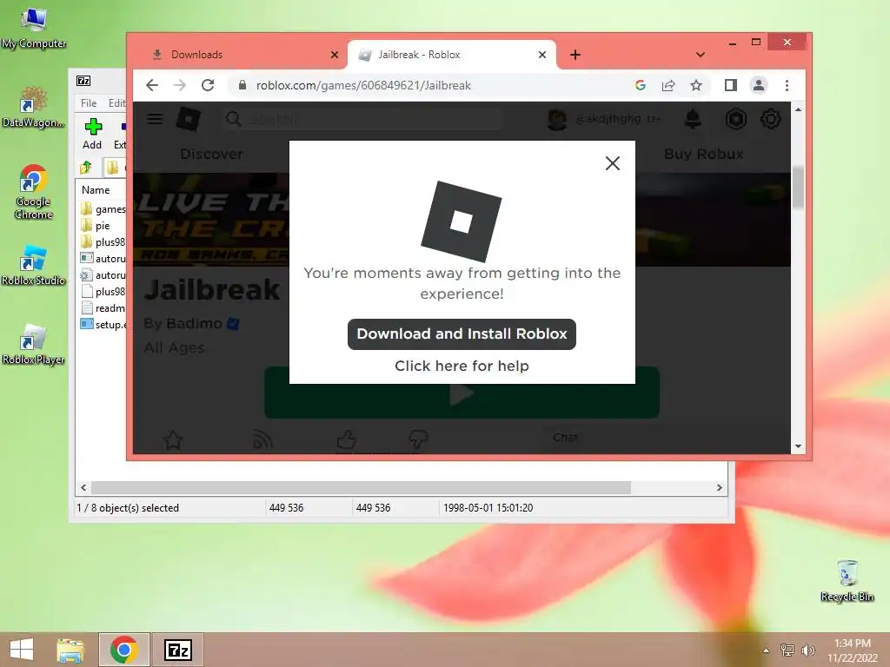Go forward in Chrome
Viewport: 890px width, 667px height.
pos(179,85)
